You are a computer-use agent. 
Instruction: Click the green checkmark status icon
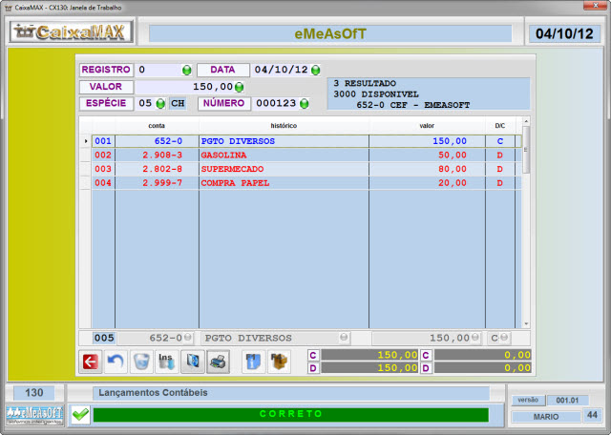(x=80, y=414)
